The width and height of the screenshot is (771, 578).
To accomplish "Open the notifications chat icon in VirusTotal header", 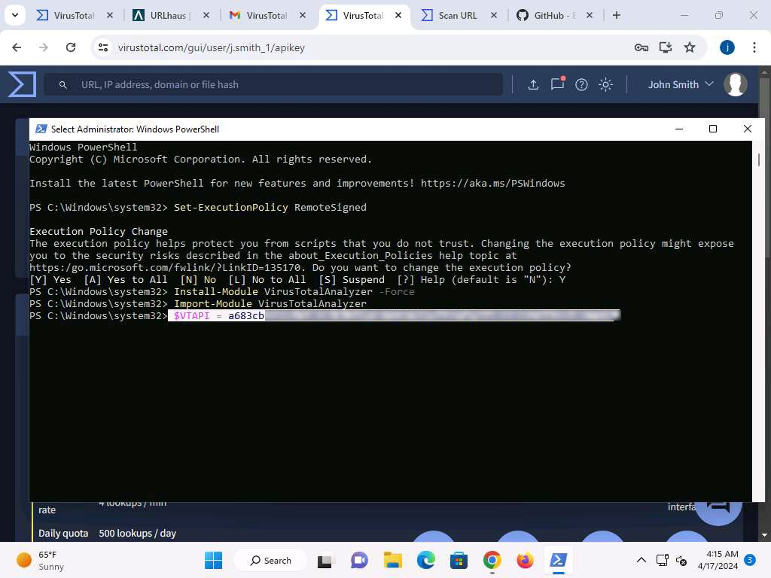I will point(557,84).
